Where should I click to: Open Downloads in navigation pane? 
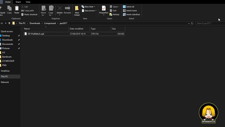(x=7, y=40)
